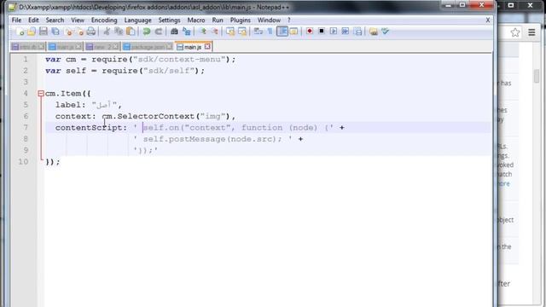Viewport: 546px width, 307px height.
Task: Cut selection with the scissors icon
Action: (x=107, y=32)
